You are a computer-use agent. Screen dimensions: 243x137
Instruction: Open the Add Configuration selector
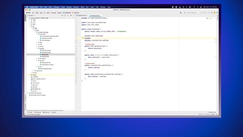pos(193,13)
